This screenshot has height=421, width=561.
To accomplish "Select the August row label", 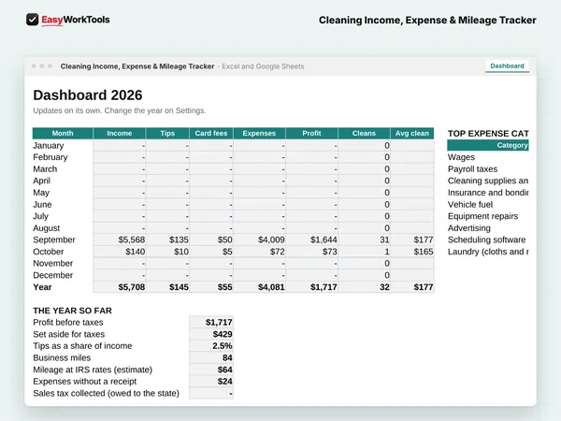I will [x=46, y=228].
